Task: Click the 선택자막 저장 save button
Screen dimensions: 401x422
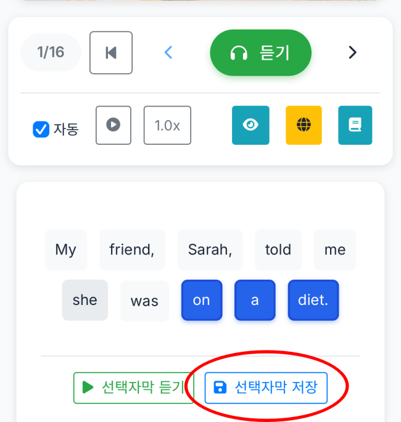Action: point(266,388)
